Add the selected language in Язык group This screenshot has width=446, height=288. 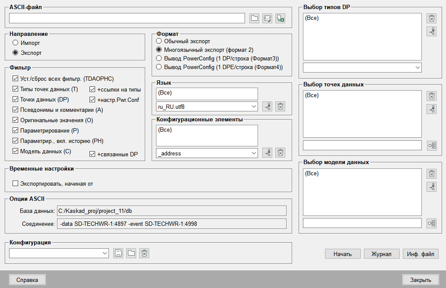pos(268,107)
